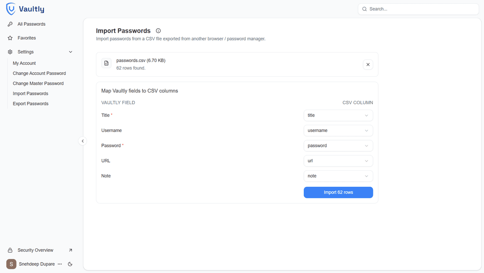Viewport: 484px width, 273px height.
Task: Click the info icon beside Import Passwords
Action: coord(158,31)
